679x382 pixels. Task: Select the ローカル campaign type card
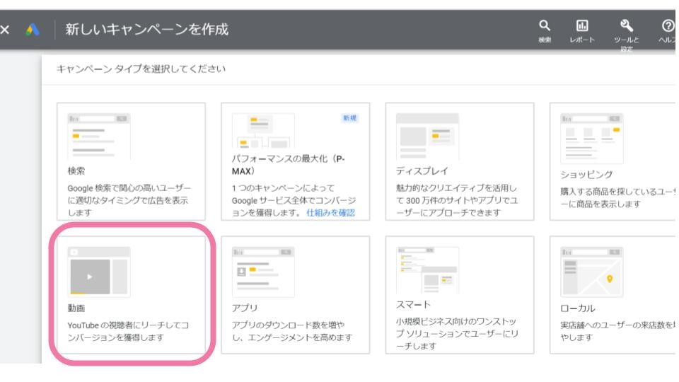click(613, 295)
